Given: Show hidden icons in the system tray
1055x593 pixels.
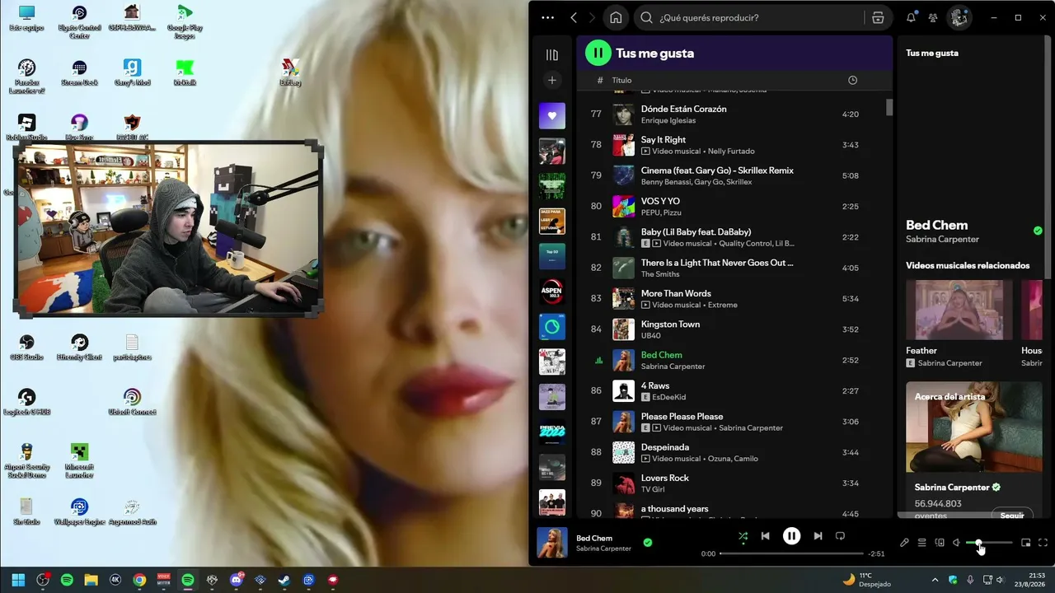Looking at the screenshot, I should (937, 580).
